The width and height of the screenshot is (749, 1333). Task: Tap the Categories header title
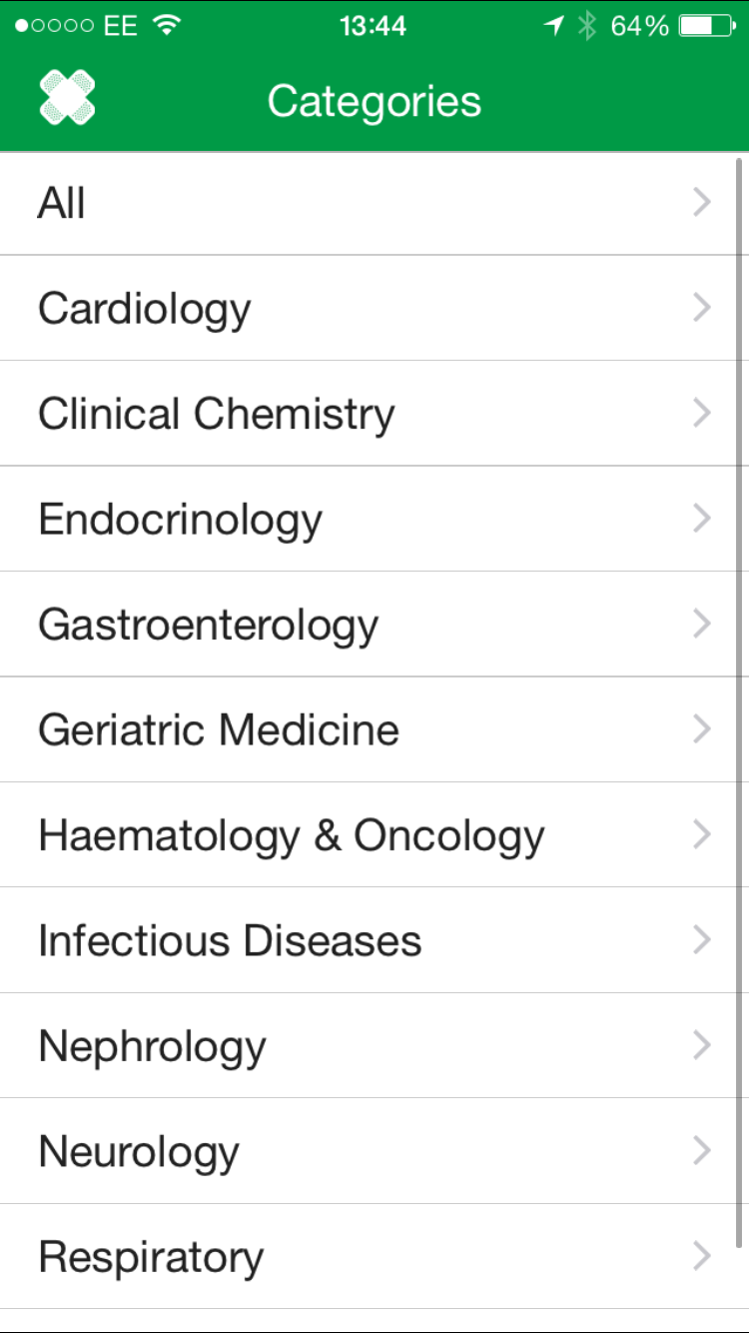click(374, 101)
